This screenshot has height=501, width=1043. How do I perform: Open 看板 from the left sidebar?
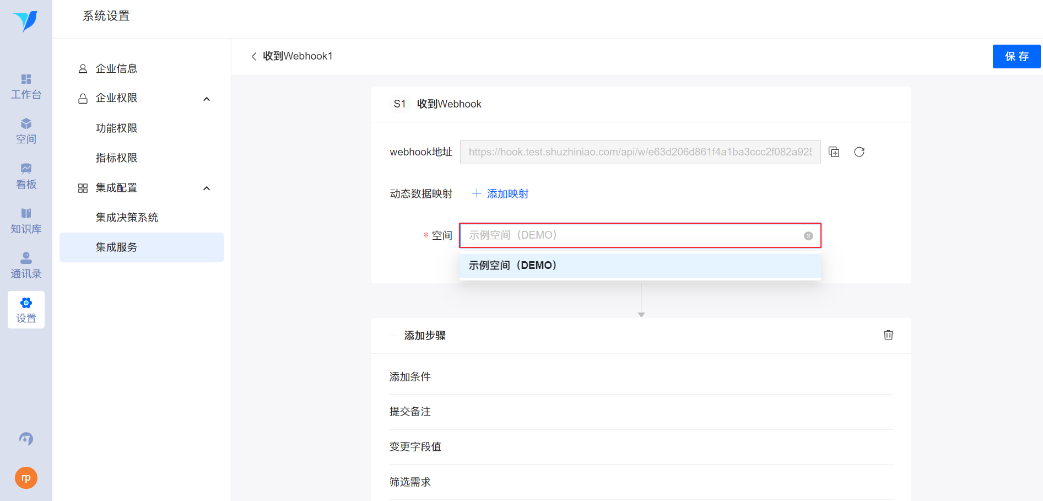point(26,176)
